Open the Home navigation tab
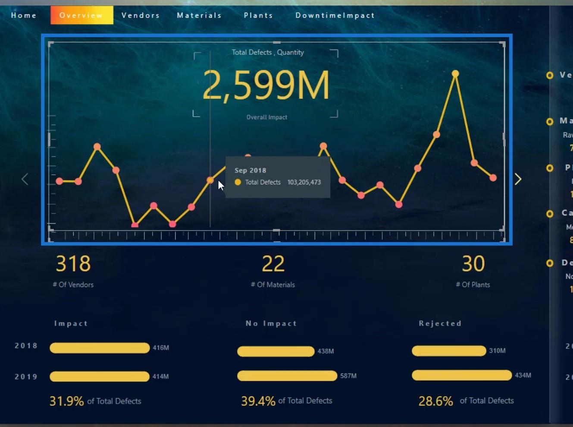 pos(24,15)
